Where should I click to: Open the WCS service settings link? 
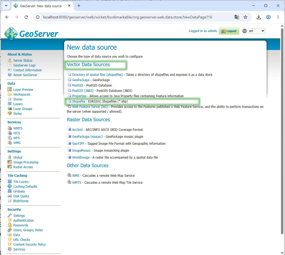(x=17, y=133)
